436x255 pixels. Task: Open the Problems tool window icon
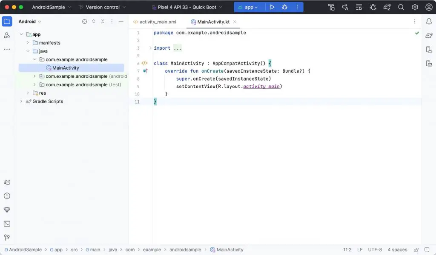tap(7, 196)
